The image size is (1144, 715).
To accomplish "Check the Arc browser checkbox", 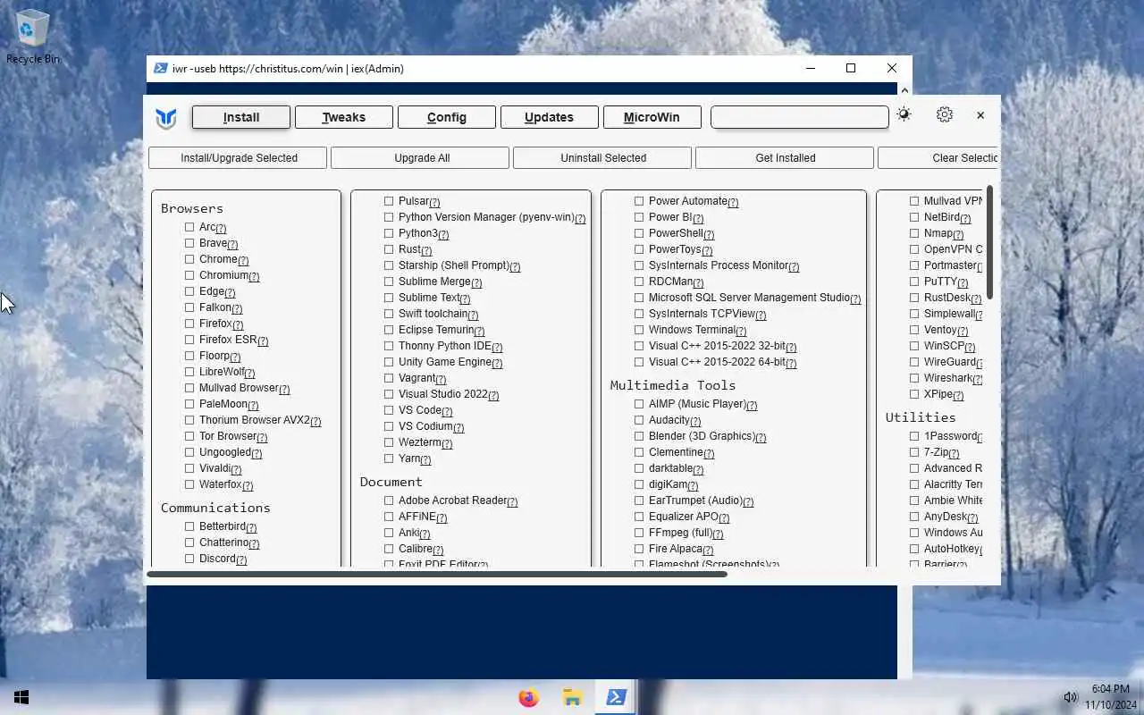I will [189, 227].
